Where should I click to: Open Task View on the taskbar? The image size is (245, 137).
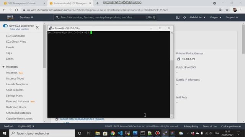[x=88, y=133]
